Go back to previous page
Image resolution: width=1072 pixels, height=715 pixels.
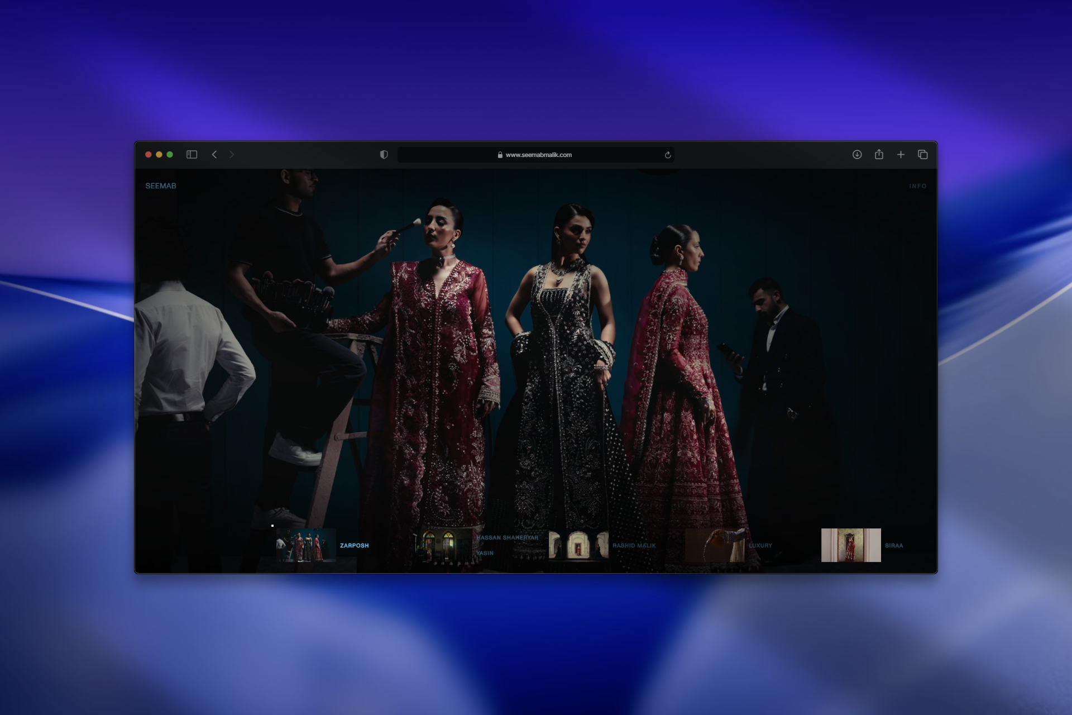214,155
